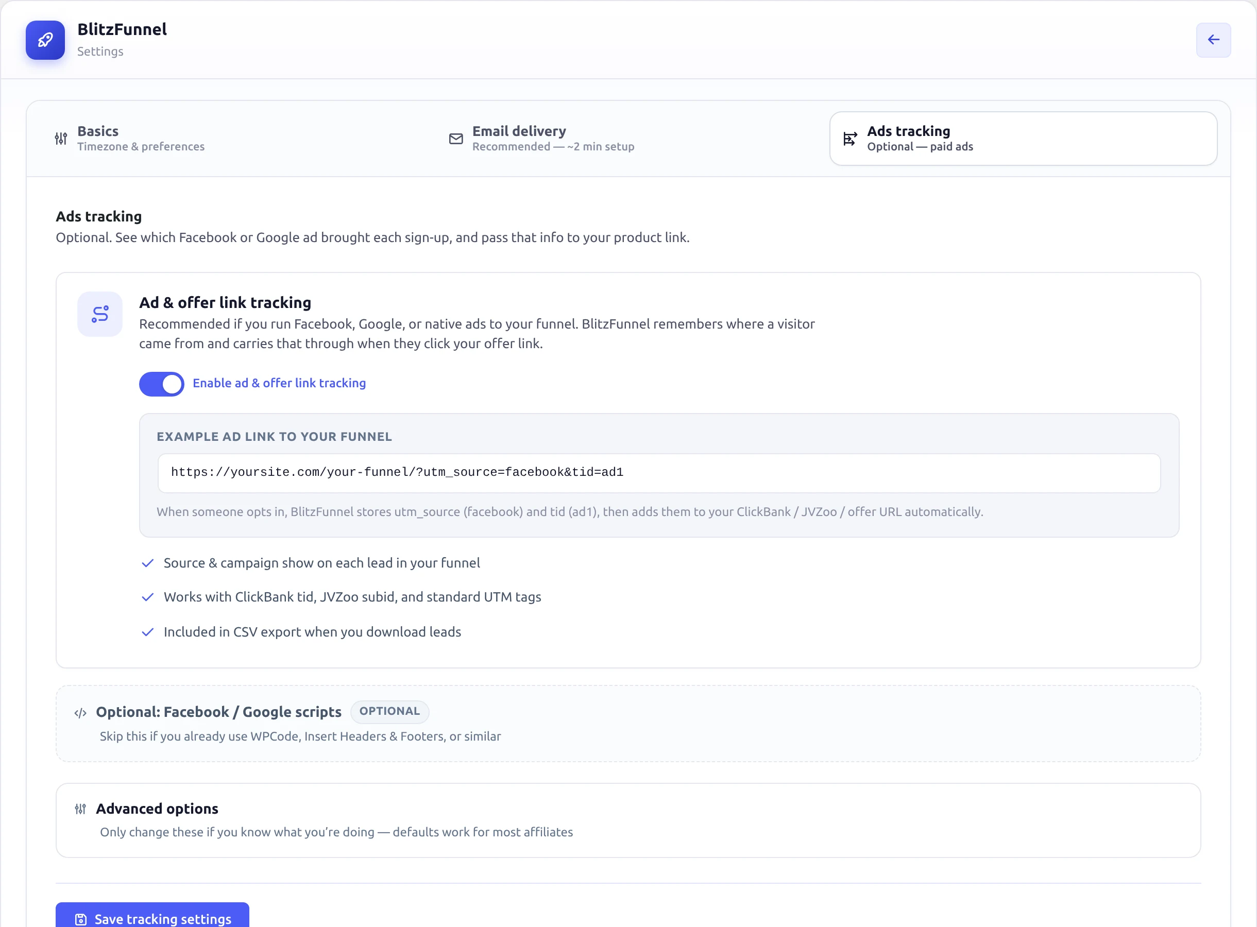The width and height of the screenshot is (1257, 927).
Task: Click the Advanced options sliders icon
Action: point(80,809)
